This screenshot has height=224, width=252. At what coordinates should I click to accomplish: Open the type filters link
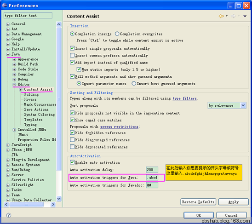click(x=184, y=98)
